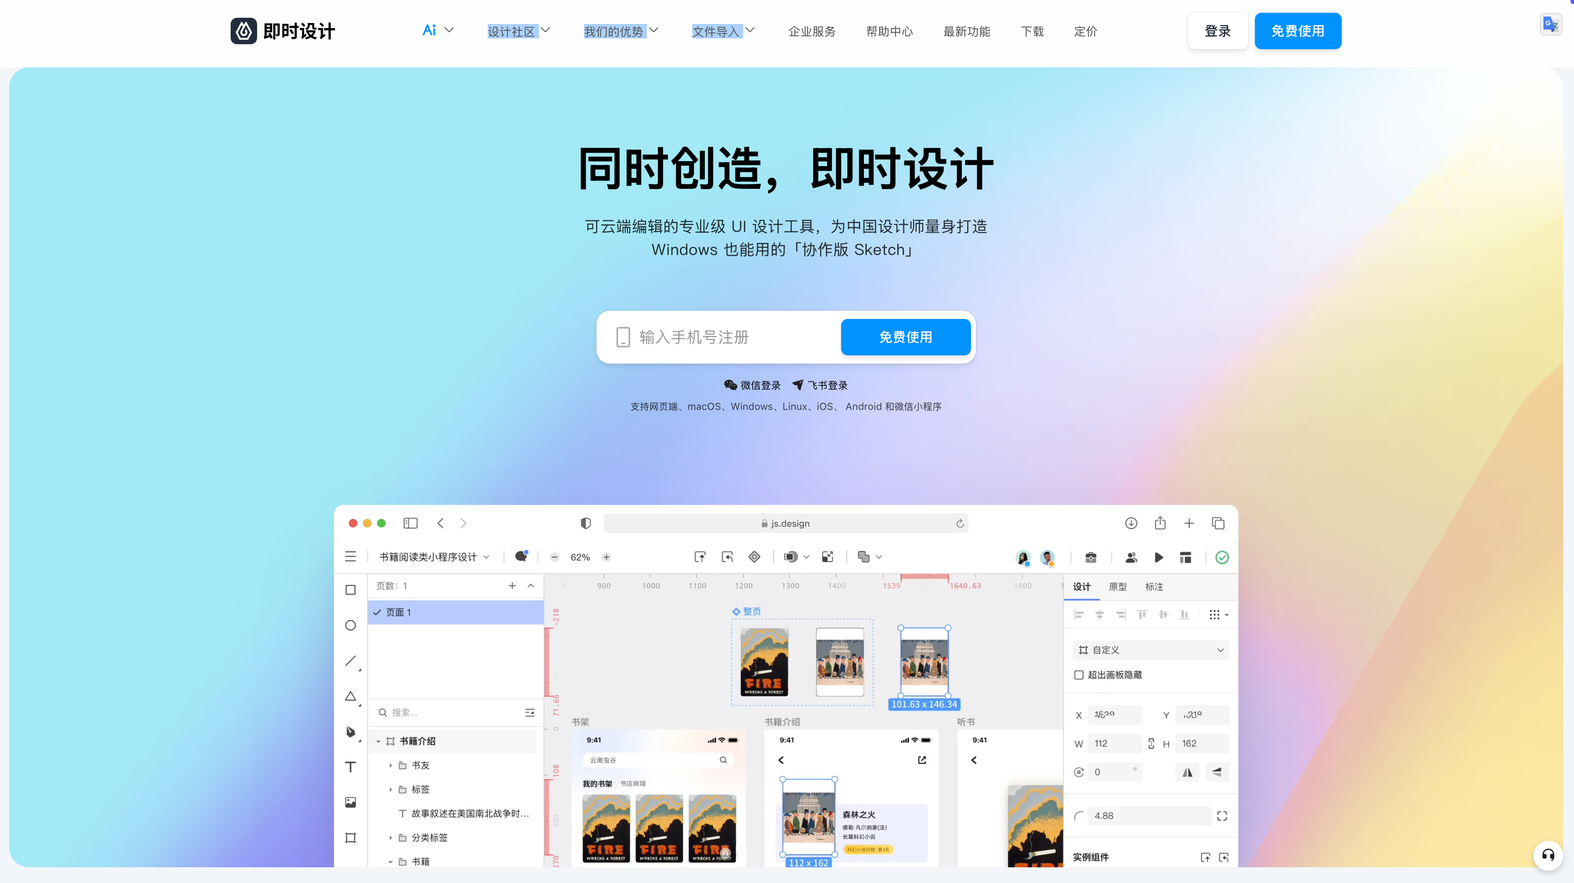Select the Ellipse tool
Screen dimensions: 1574x883
coord(350,625)
